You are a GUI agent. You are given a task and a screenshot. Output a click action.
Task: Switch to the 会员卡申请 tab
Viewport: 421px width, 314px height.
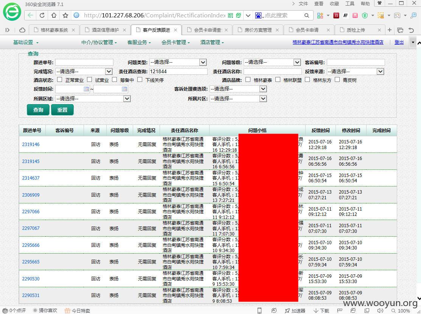[307, 30]
